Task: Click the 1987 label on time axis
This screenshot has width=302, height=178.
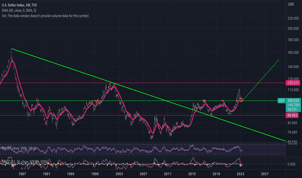Action: coord(22,174)
